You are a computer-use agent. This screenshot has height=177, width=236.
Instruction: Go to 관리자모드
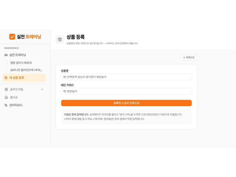[x=16, y=105]
